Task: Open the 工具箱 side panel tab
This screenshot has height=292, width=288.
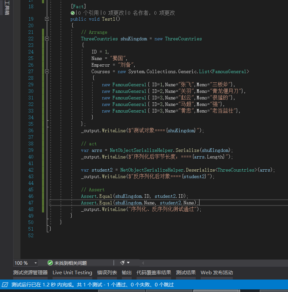Action: [7, 8]
